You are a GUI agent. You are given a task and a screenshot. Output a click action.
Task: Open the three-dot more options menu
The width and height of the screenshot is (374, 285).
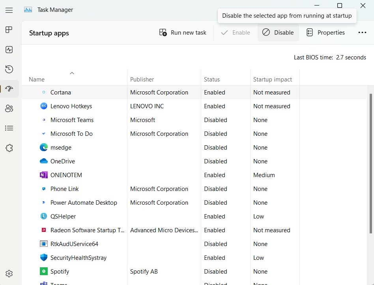(362, 33)
